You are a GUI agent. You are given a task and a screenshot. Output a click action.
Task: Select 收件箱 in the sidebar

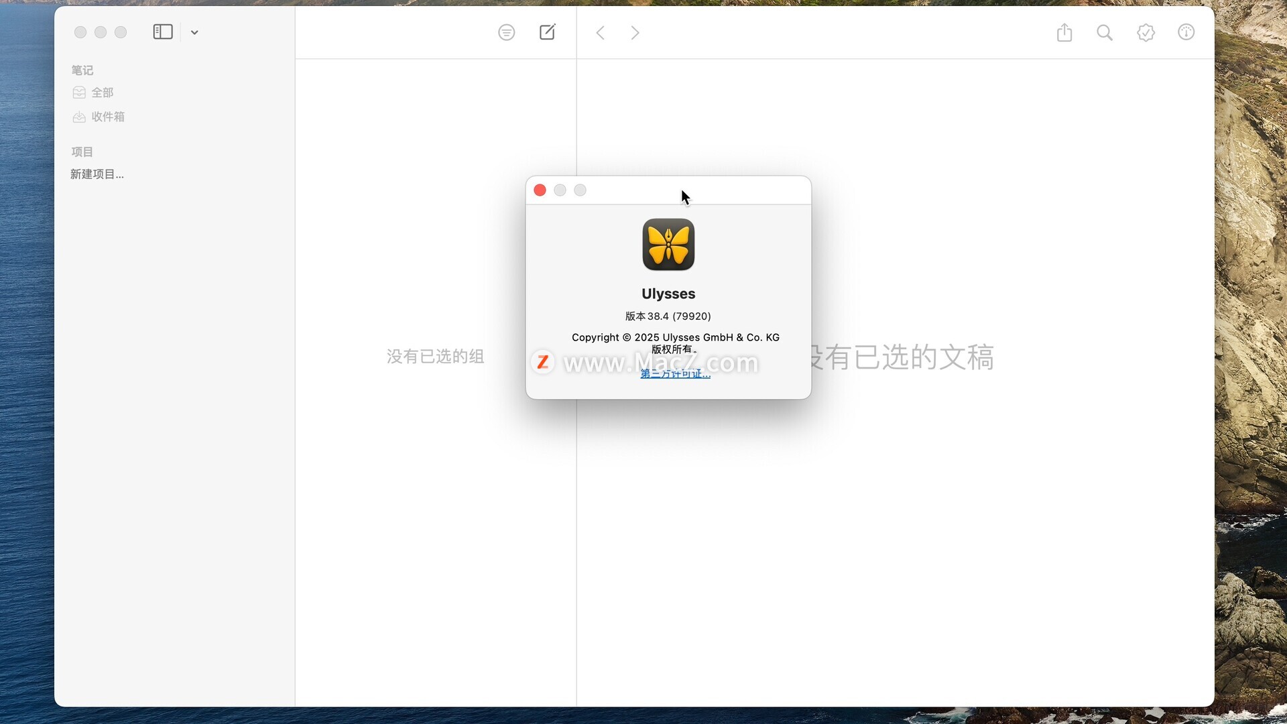point(108,117)
